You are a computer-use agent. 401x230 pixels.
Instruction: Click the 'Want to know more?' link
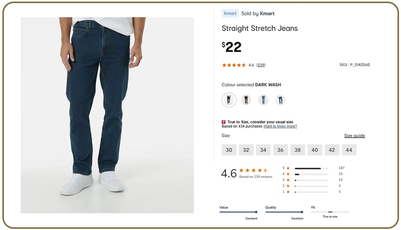click(x=280, y=127)
